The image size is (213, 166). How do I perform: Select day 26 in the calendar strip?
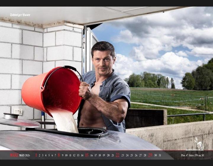[x=136, y=155]
